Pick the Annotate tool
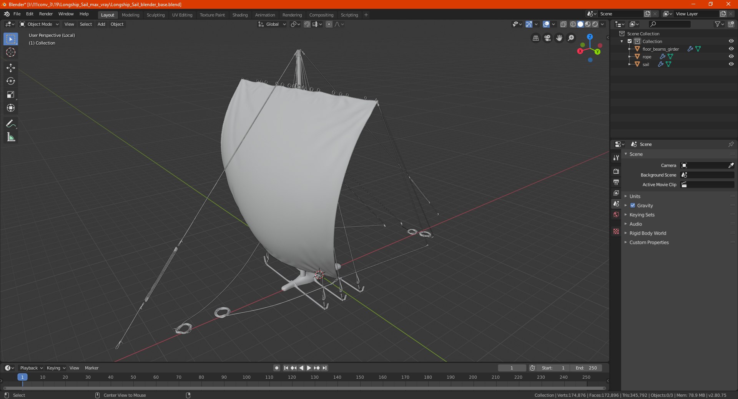This screenshot has height=399, width=738. pos(11,124)
